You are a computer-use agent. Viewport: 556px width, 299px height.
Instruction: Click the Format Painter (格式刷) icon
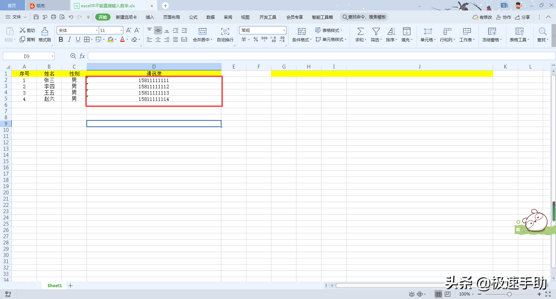tap(45, 31)
